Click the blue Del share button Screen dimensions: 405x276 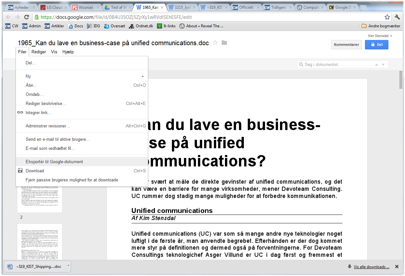coord(376,45)
